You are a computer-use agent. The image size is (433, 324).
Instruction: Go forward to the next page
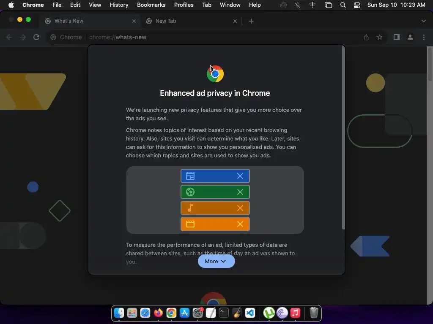coord(23,37)
